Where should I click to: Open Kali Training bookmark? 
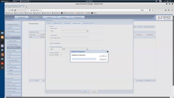(19, 13)
